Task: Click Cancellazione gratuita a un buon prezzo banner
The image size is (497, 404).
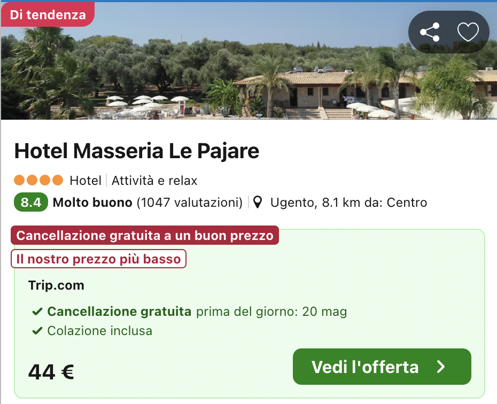Action: coord(145,236)
